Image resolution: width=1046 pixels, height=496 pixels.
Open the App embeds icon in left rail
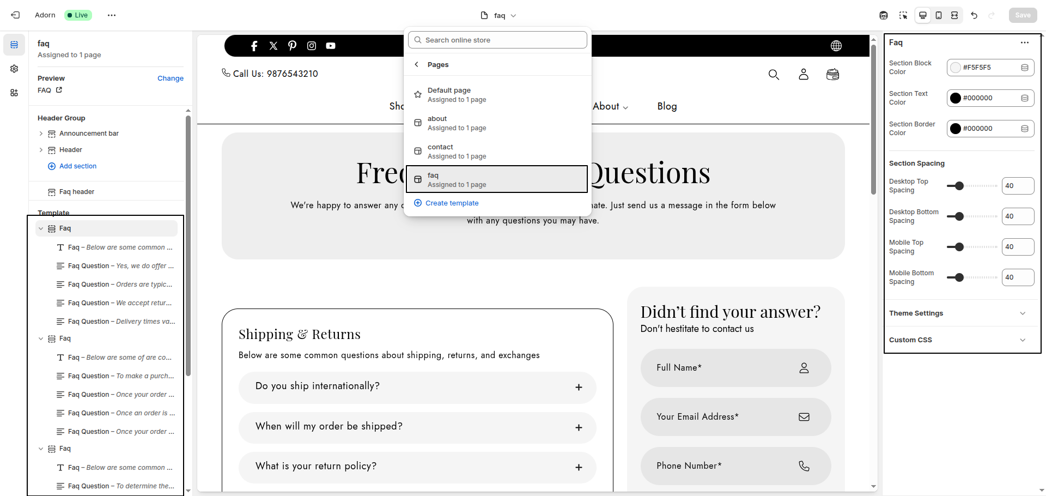[x=14, y=93]
